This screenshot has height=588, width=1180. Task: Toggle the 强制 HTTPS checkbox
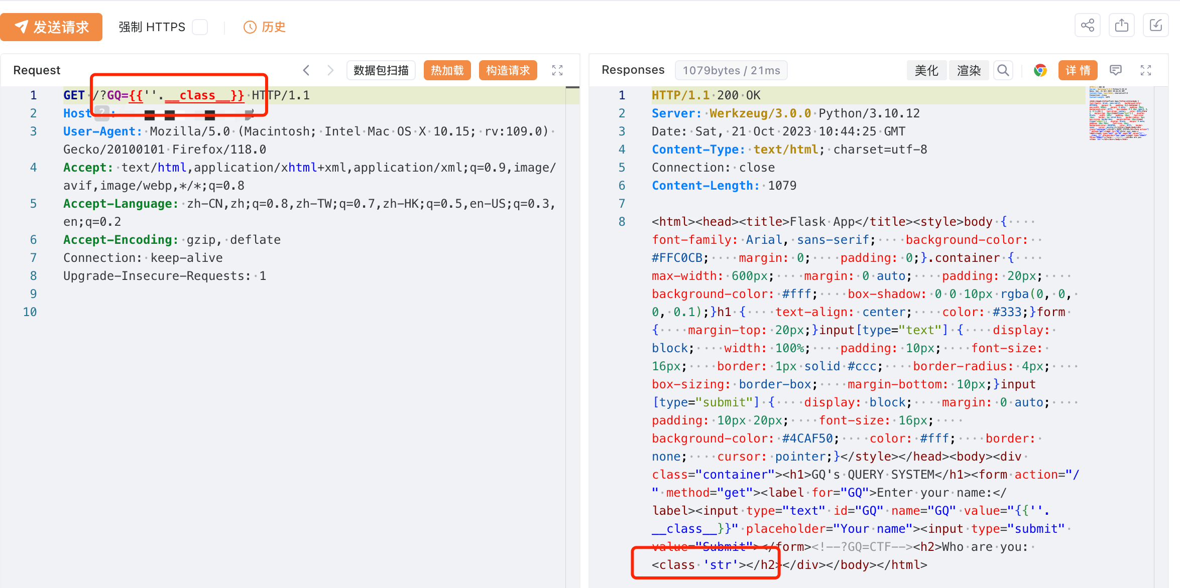(200, 27)
